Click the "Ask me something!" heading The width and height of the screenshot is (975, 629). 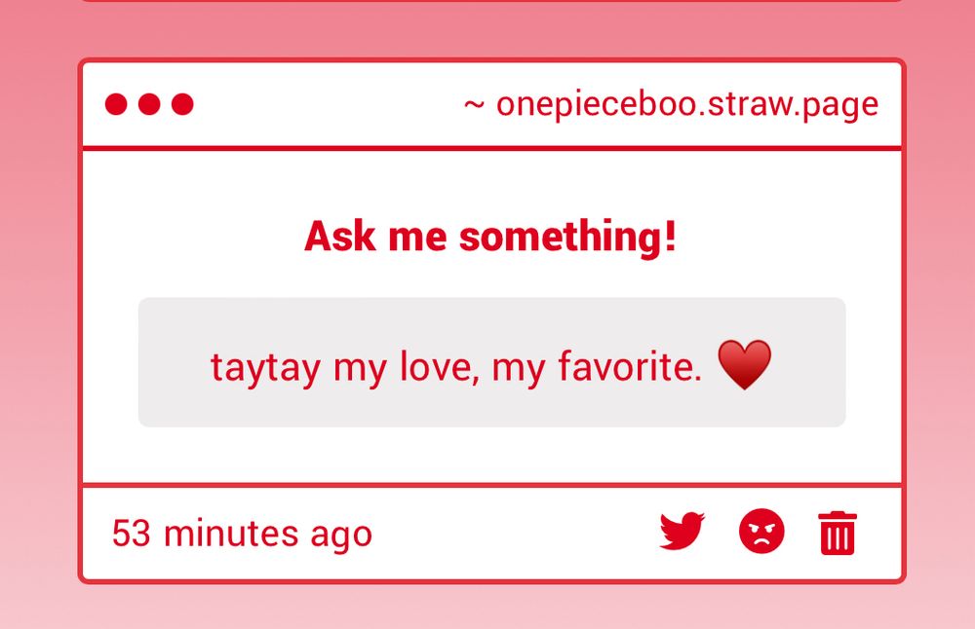[x=490, y=237]
